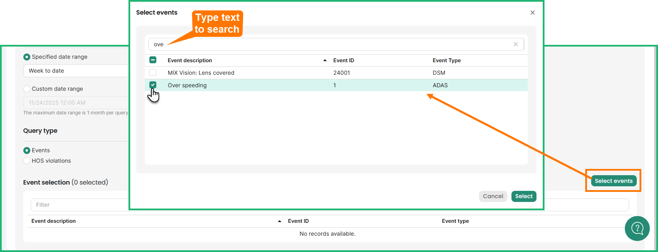Sort lower table by Event description arrow

click(279, 221)
